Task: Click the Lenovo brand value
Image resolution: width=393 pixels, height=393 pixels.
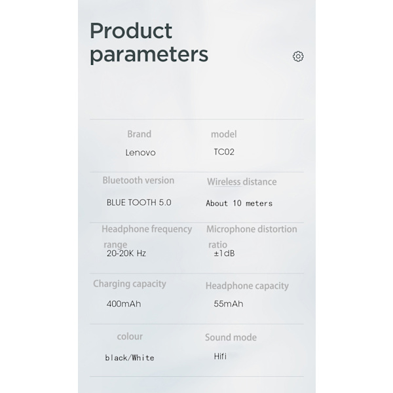Action: pyautogui.click(x=140, y=153)
